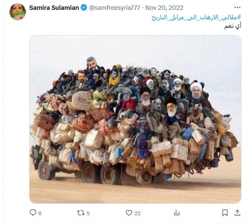Click the reply count 6
The image size is (248, 223).
(40, 214)
